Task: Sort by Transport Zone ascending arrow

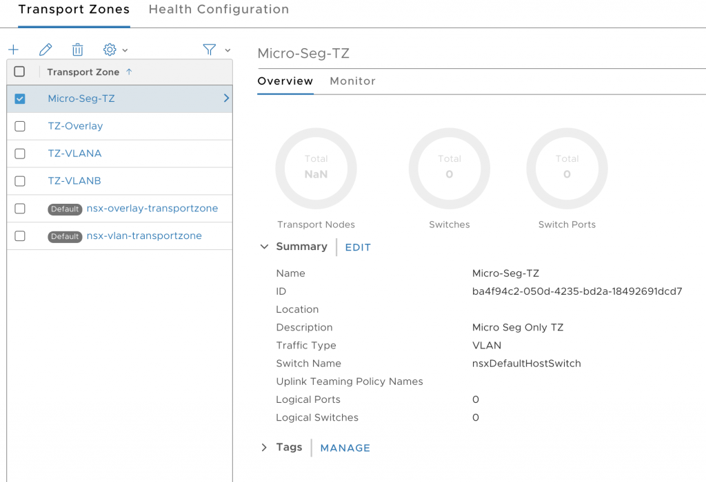Action: coord(129,72)
